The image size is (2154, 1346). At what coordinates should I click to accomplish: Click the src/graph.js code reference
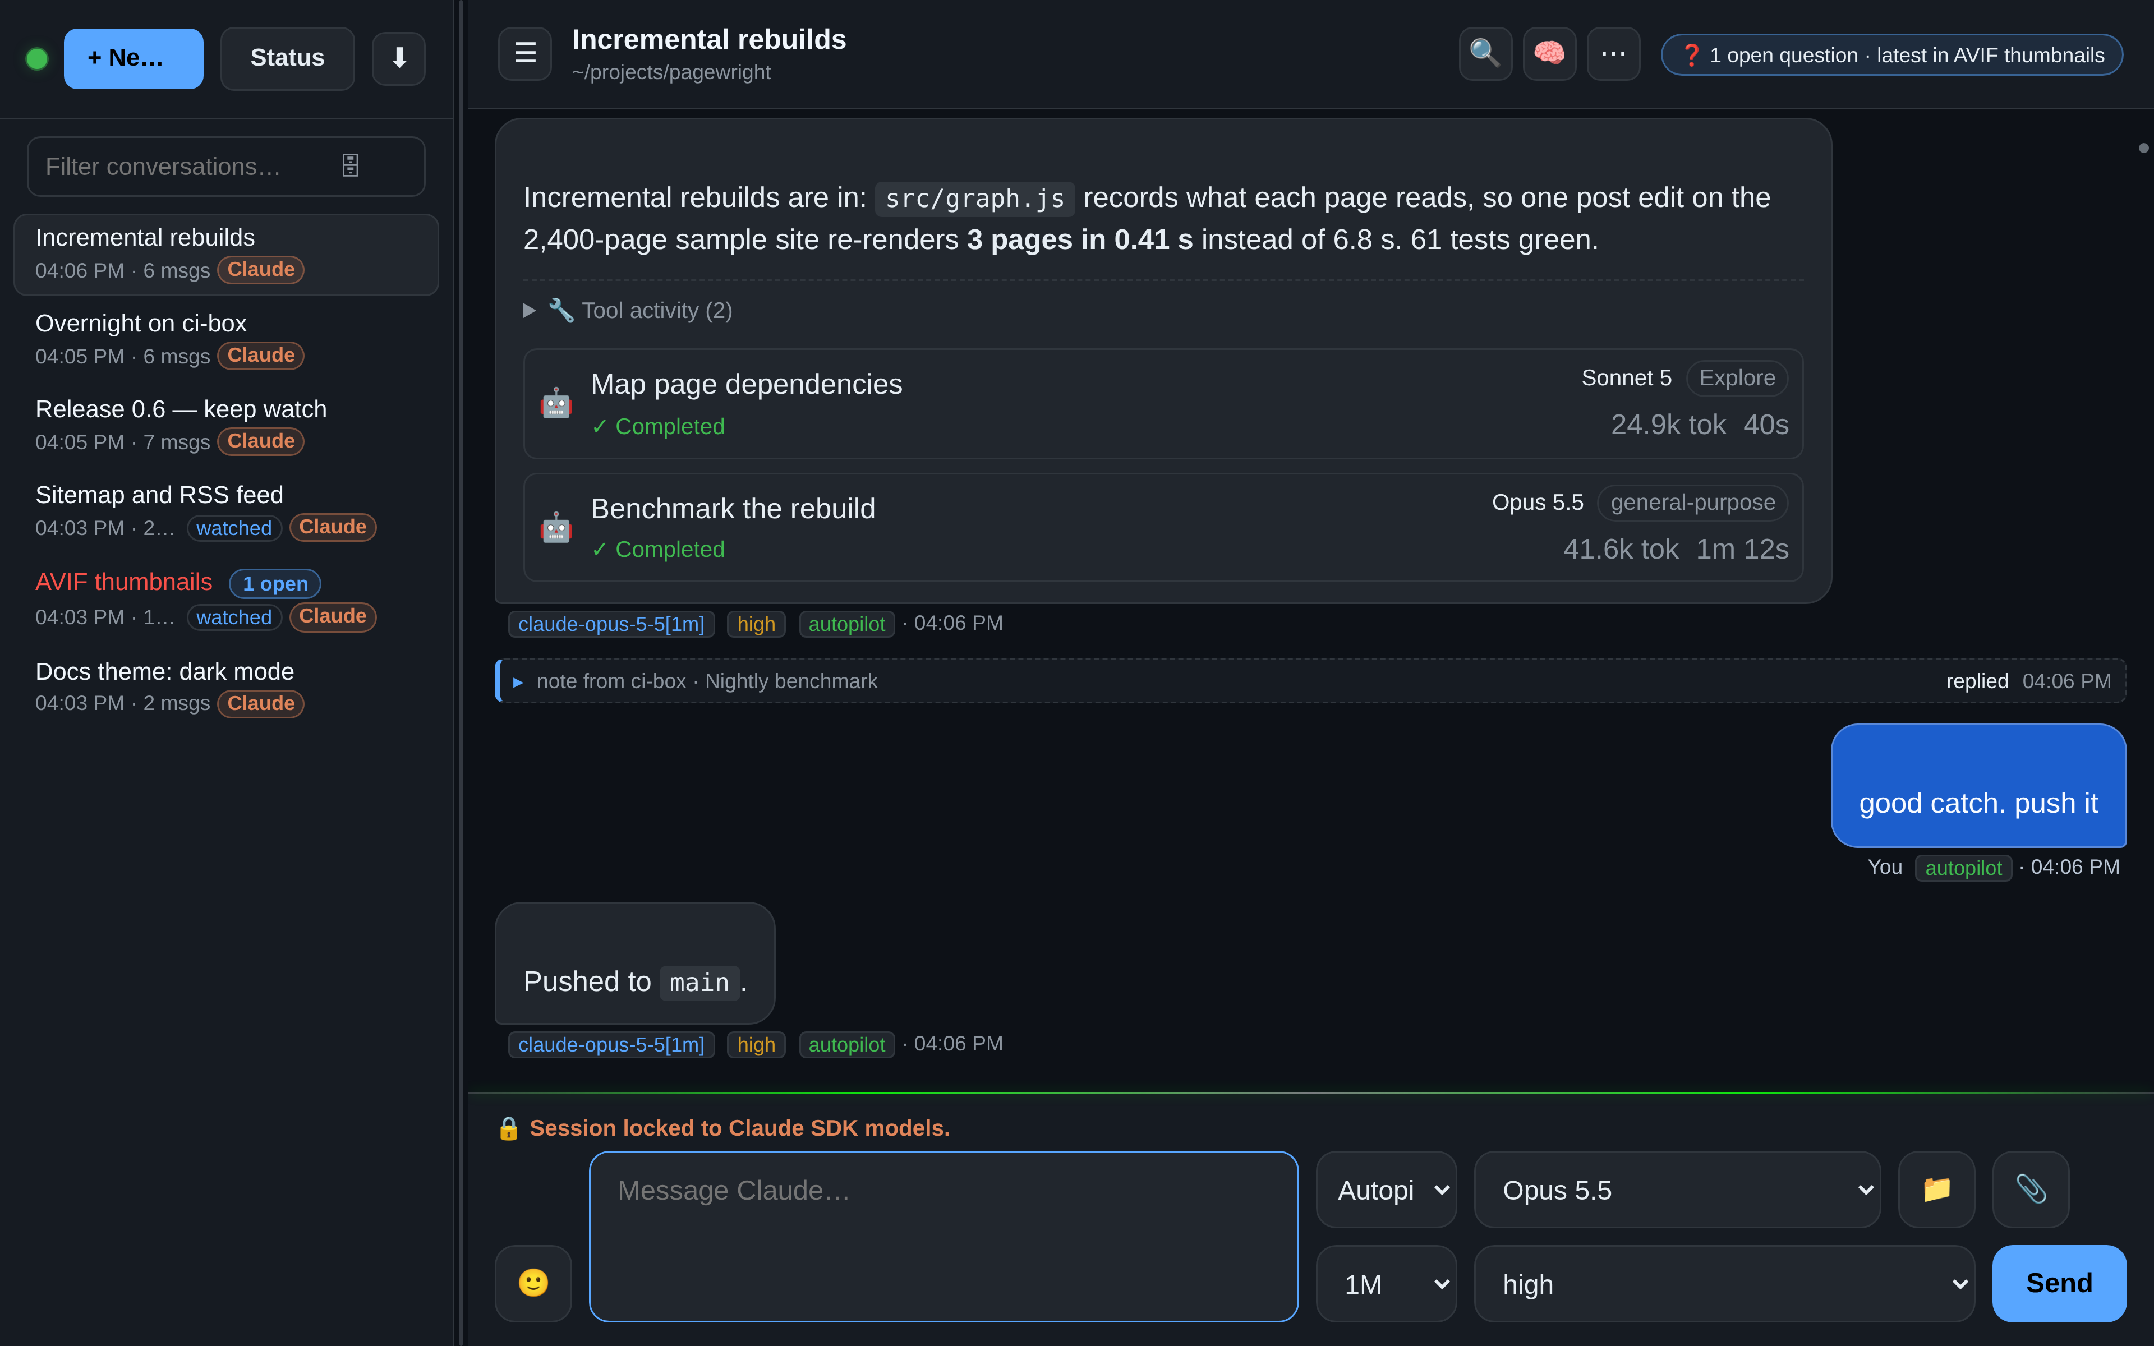[x=975, y=199]
